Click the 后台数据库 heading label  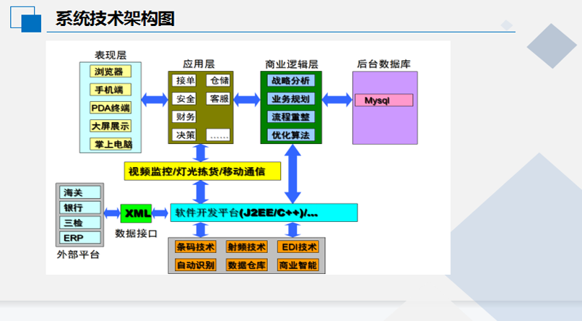384,64
